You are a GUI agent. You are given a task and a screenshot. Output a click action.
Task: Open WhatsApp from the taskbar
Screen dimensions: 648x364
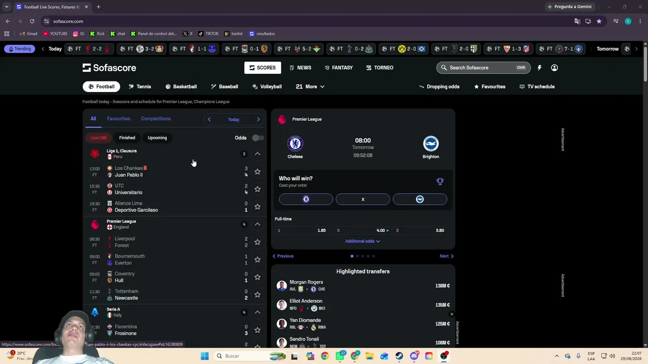click(340, 356)
